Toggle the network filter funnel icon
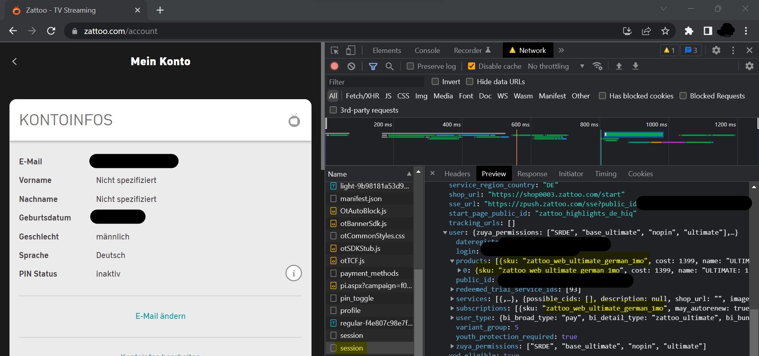This screenshot has width=759, height=356. 373,66
